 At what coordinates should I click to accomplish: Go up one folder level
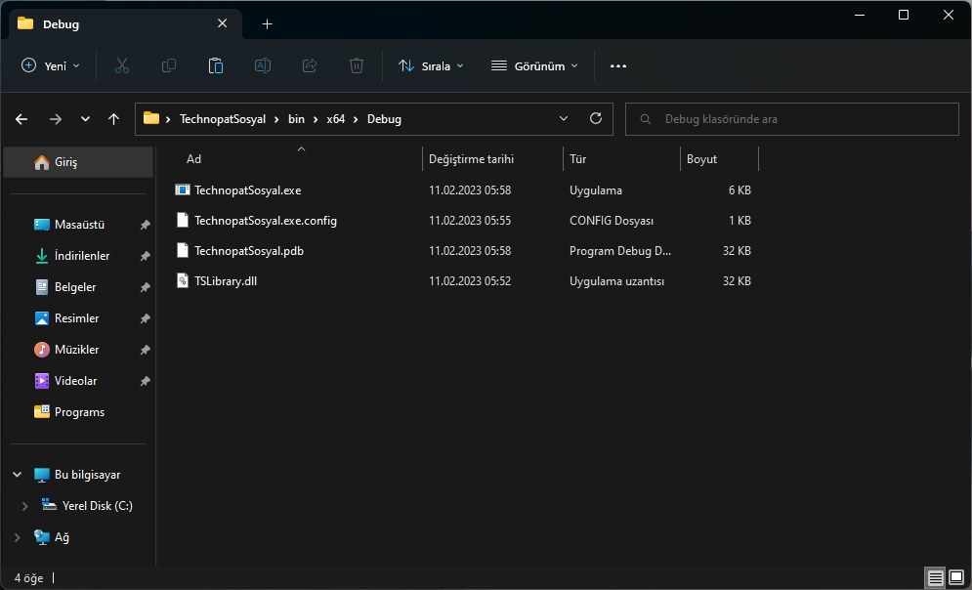coord(114,119)
